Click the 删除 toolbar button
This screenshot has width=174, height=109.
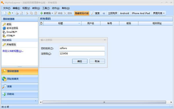[x=68, y=13]
